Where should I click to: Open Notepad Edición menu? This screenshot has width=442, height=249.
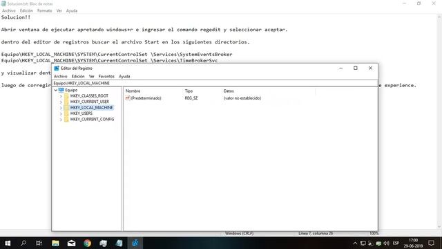coord(26,11)
